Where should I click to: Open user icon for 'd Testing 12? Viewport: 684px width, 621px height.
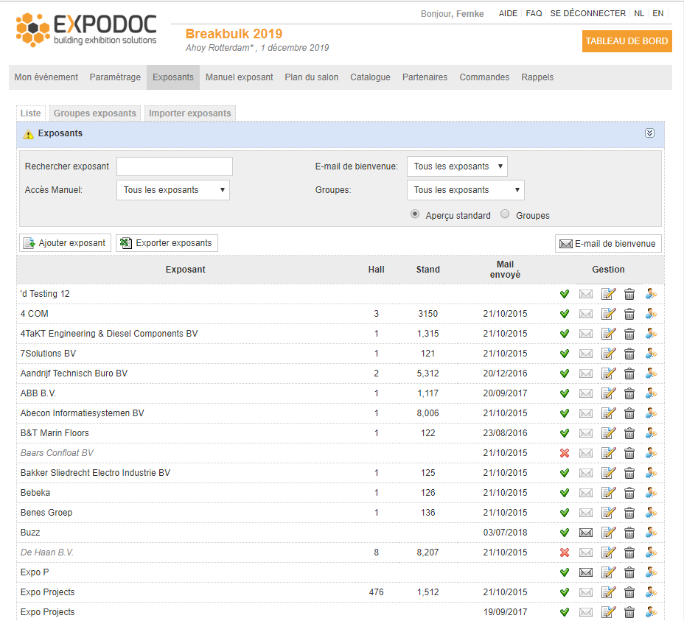pos(652,294)
